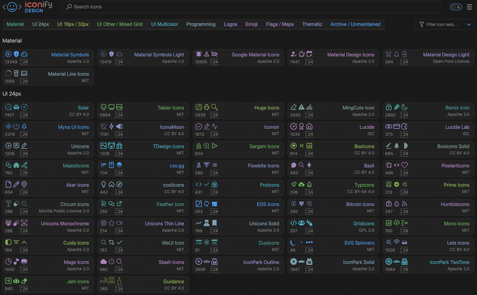Click the bell icon in Google Material Icons
The image size is (477, 295).
coord(199,54)
